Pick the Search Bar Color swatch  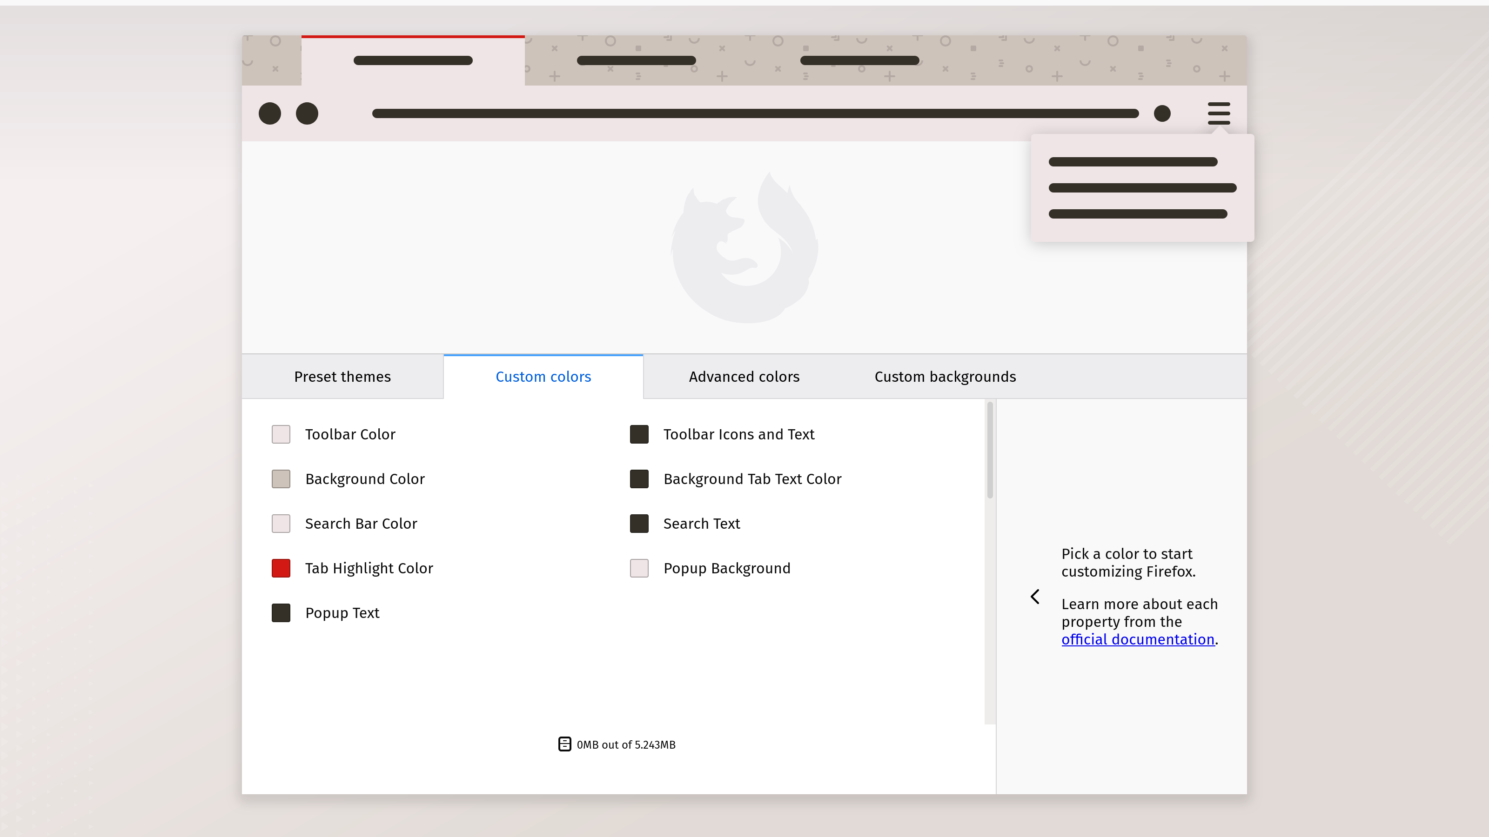[281, 523]
